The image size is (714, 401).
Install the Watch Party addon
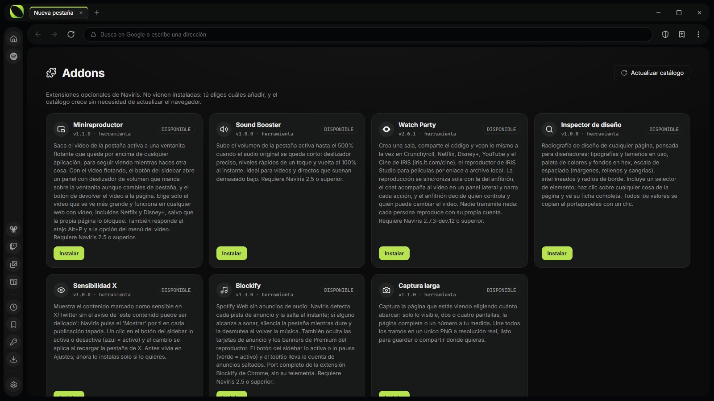(x=394, y=253)
